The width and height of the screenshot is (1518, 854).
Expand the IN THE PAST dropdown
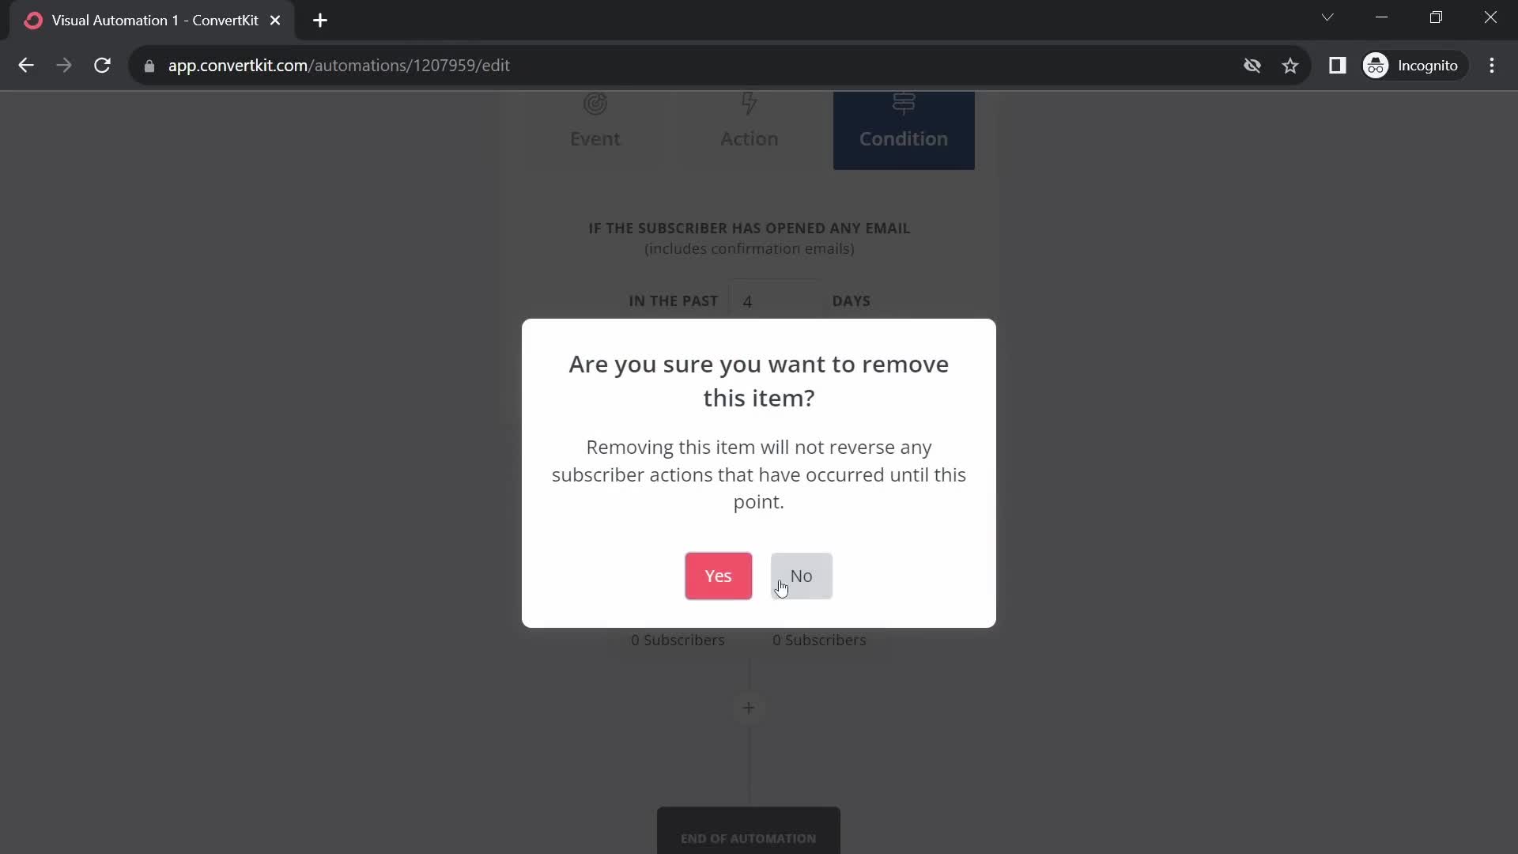coord(673,301)
